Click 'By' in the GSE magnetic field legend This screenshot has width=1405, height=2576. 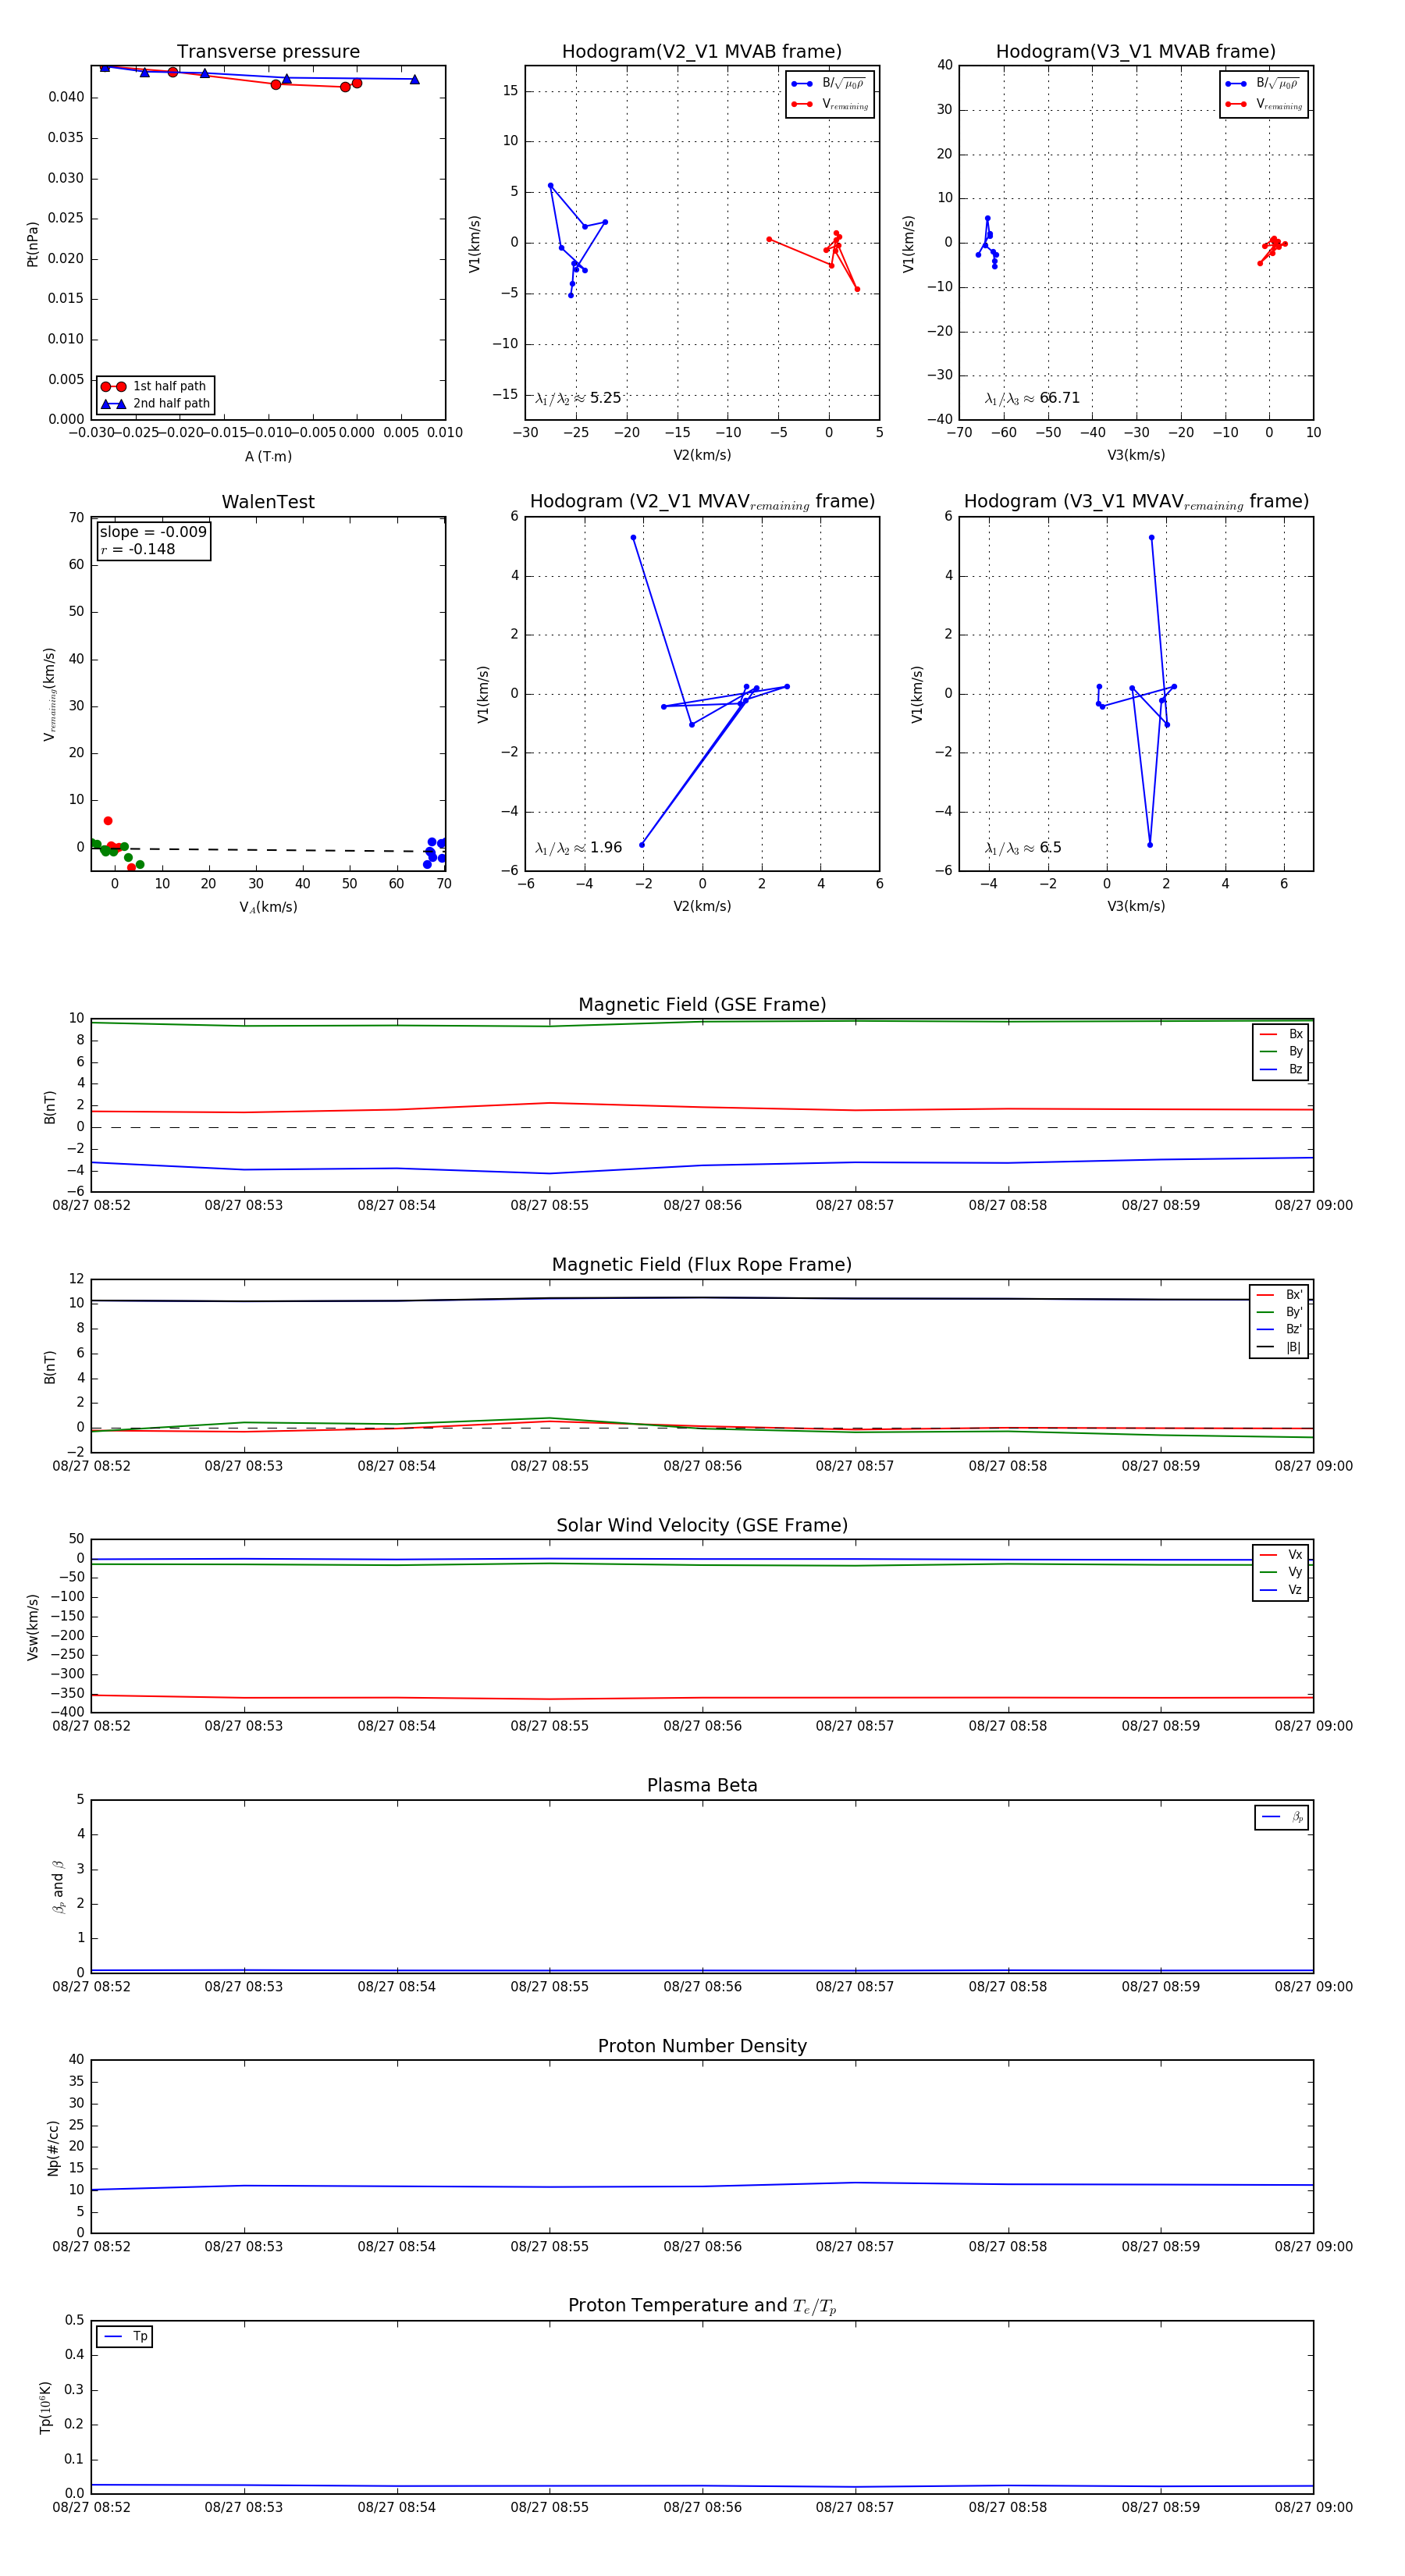click(1295, 1052)
